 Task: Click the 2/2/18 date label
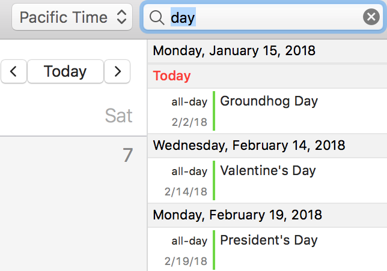point(189,122)
